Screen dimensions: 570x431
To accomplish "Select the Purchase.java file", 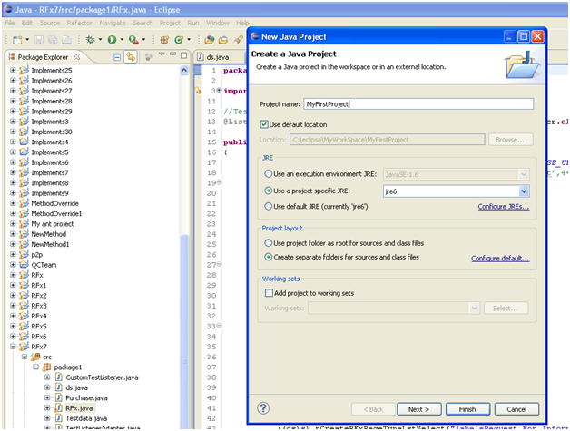I will click(86, 397).
